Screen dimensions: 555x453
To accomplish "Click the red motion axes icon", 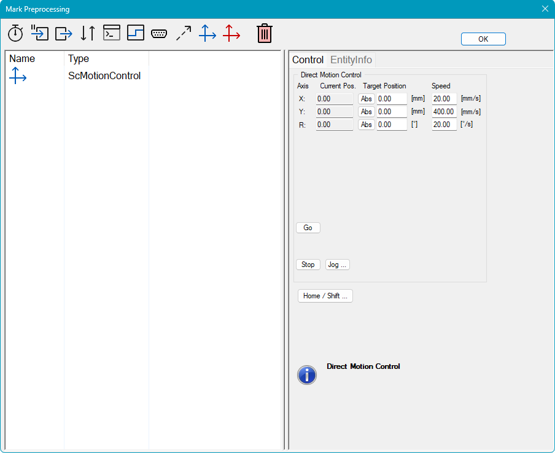I will pos(231,33).
